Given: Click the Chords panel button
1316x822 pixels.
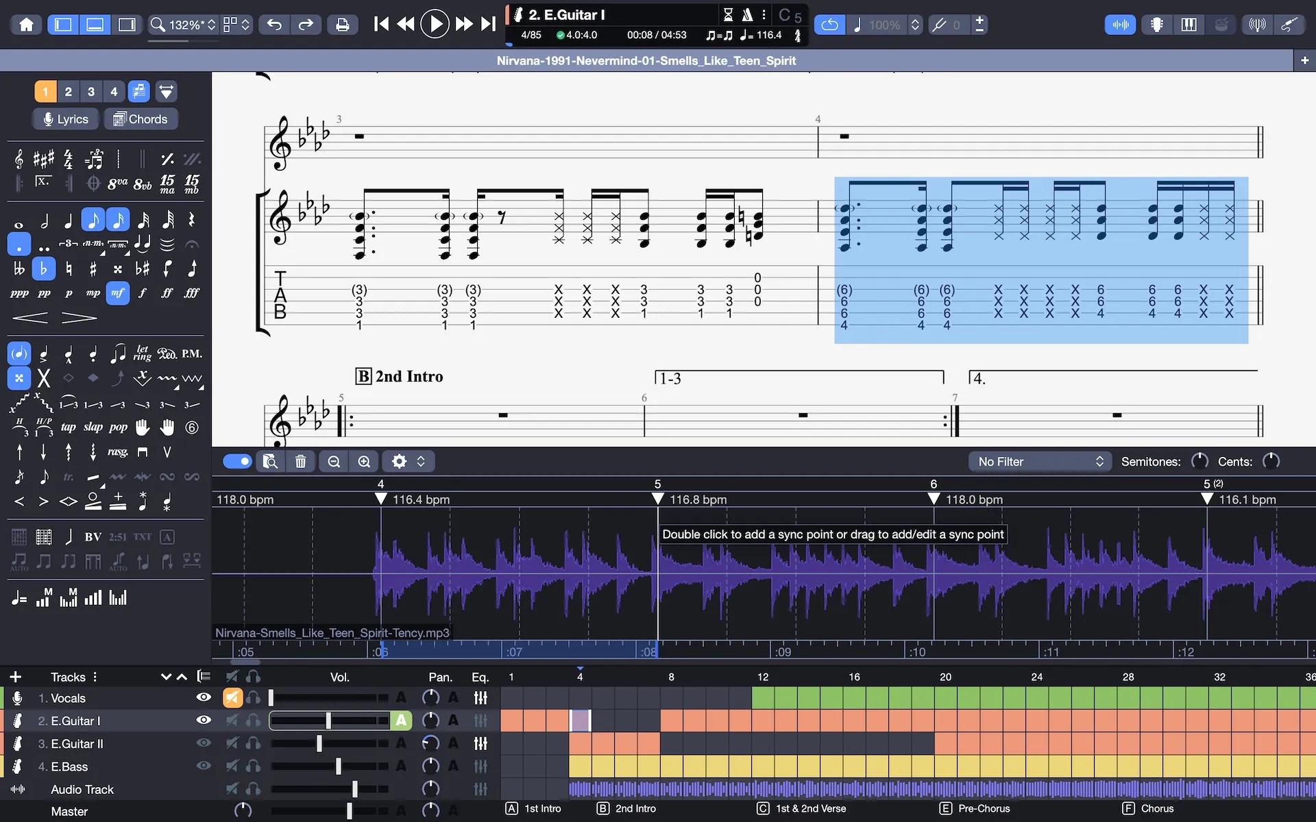Looking at the screenshot, I should click(139, 119).
